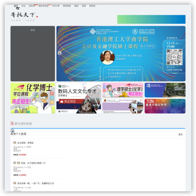Click the 寄托港校租房 section heading
Screen dimensions: 196x196
tap(23, 124)
